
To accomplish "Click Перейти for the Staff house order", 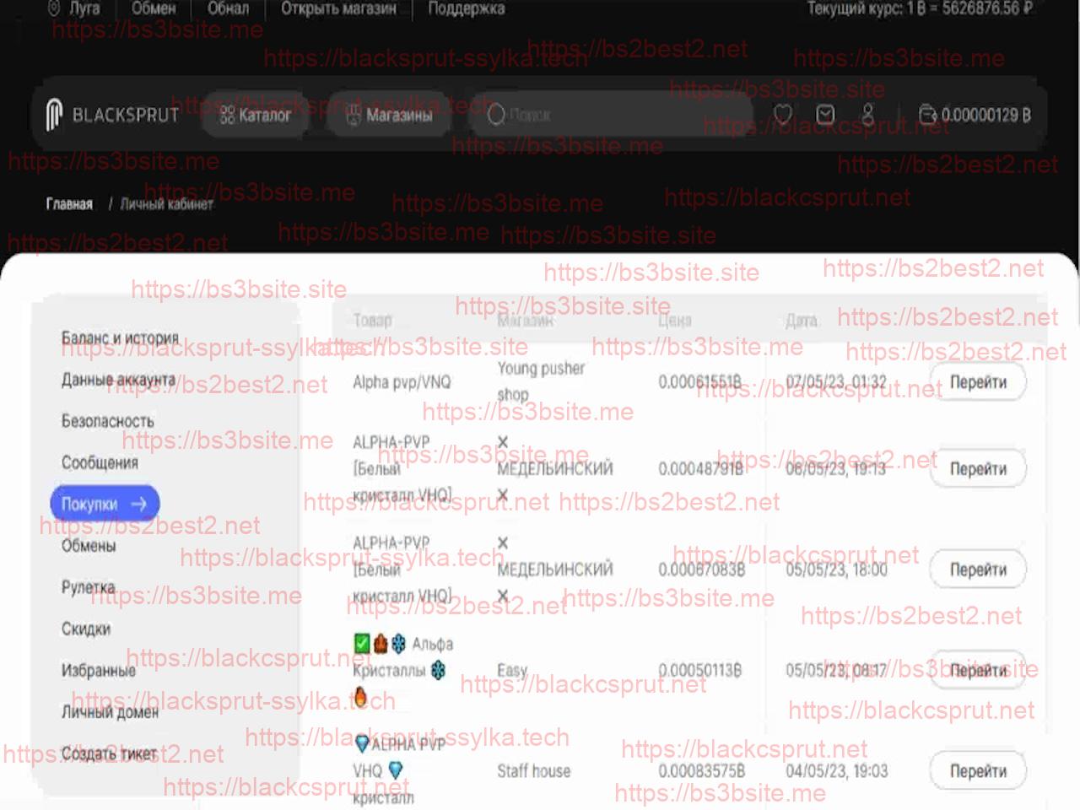I will coord(978,771).
